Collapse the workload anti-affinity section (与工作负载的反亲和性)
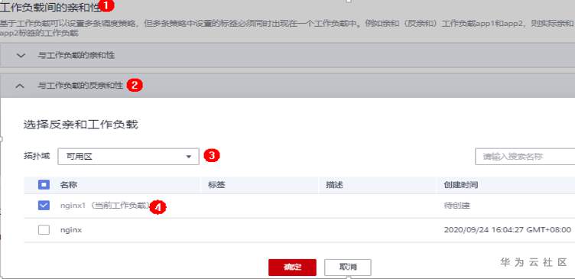Image resolution: width=575 pixels, height=279 pixels. [x=21, y=86]
